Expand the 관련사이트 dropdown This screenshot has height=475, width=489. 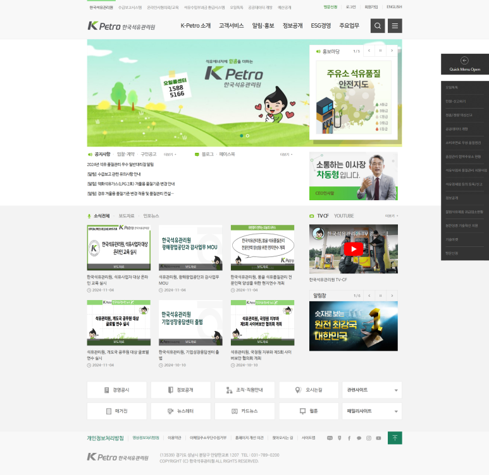tap(372, 390)
